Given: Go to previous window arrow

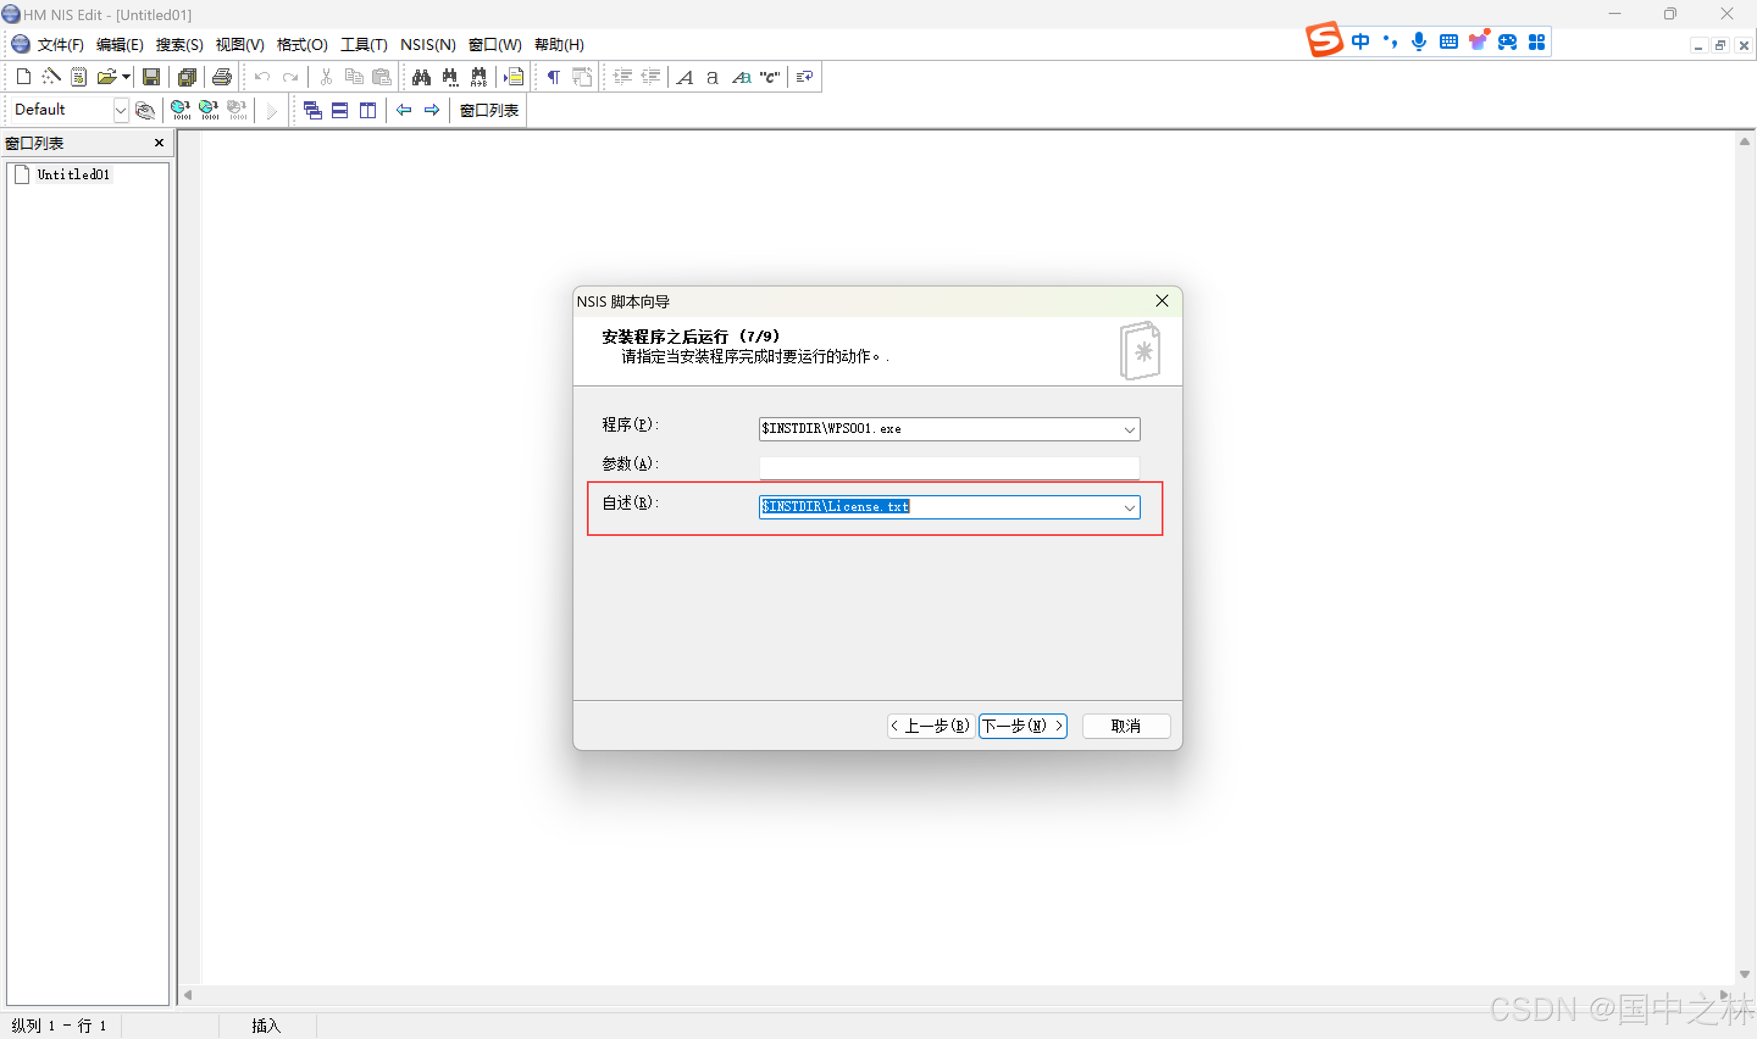Looking at the screenshot, I should pos(403,110).
